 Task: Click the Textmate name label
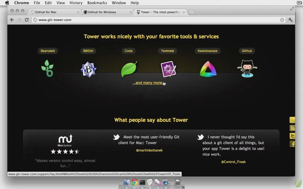[x=167, y=51]
